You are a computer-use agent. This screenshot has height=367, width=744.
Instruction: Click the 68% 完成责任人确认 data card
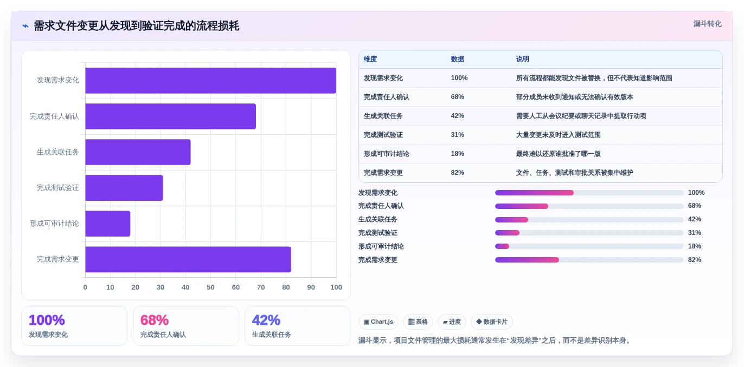[186, 326]
